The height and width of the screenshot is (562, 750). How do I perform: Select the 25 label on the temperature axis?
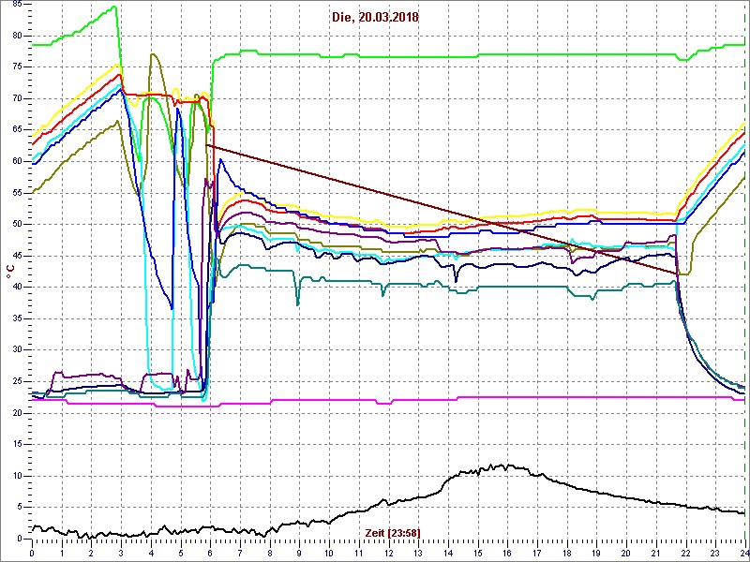[19, 381]
